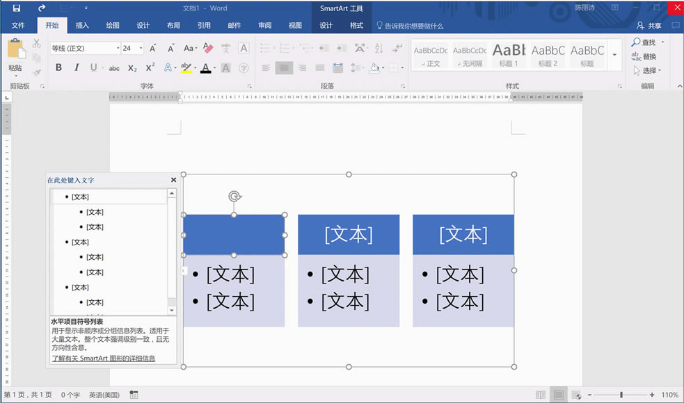
Task: Click the Save icon in title bar
Action: 17,8
